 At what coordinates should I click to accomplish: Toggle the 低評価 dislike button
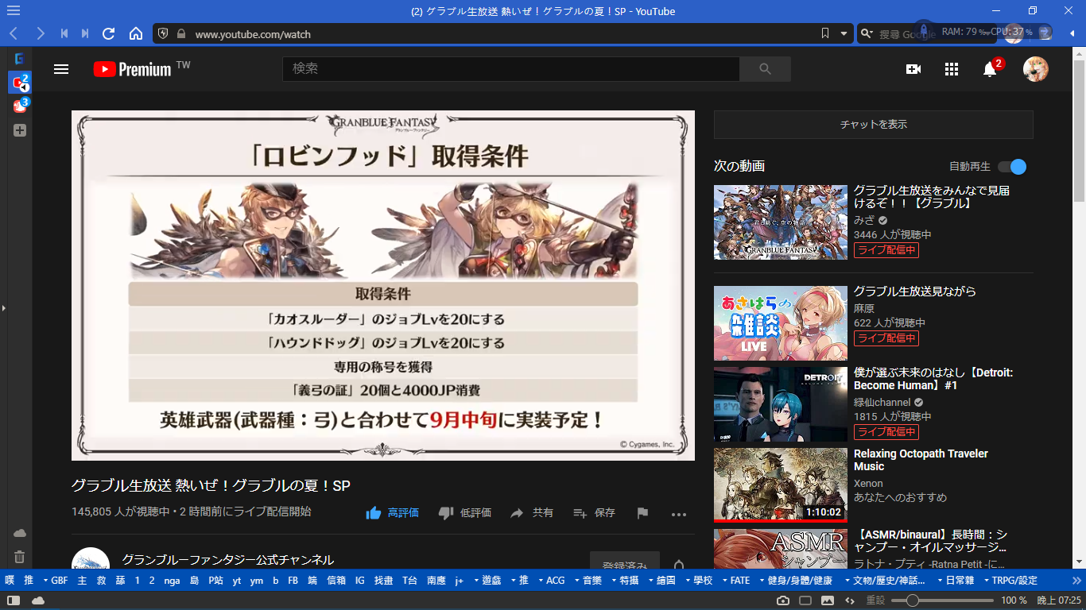point(465,513)
